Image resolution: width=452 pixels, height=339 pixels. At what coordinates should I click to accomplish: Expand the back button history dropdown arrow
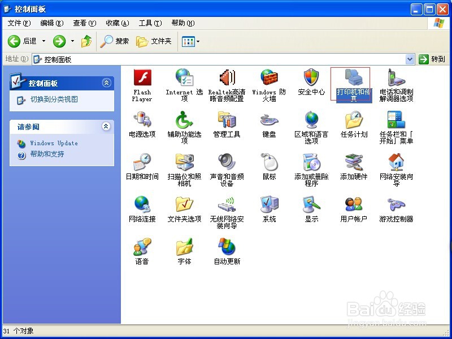[x=44, y=41]
